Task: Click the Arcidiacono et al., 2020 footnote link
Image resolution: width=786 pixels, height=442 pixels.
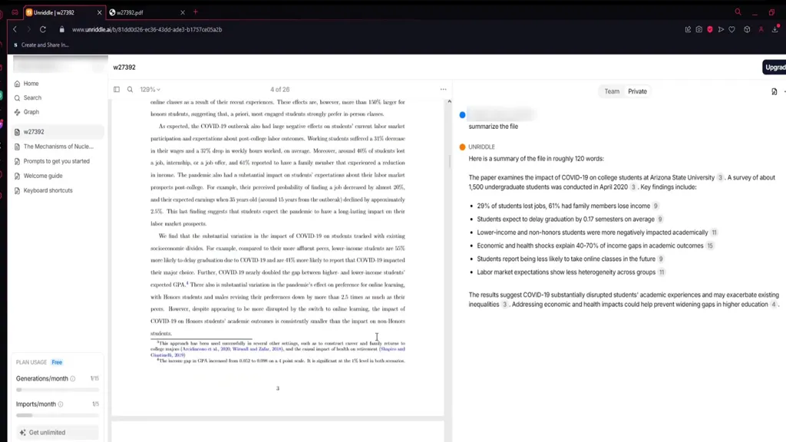Action: pos(206,349)
